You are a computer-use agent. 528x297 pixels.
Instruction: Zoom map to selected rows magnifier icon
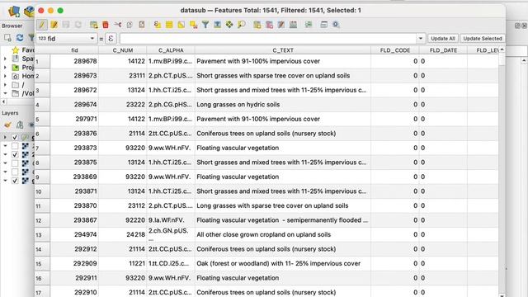[241, 25]
